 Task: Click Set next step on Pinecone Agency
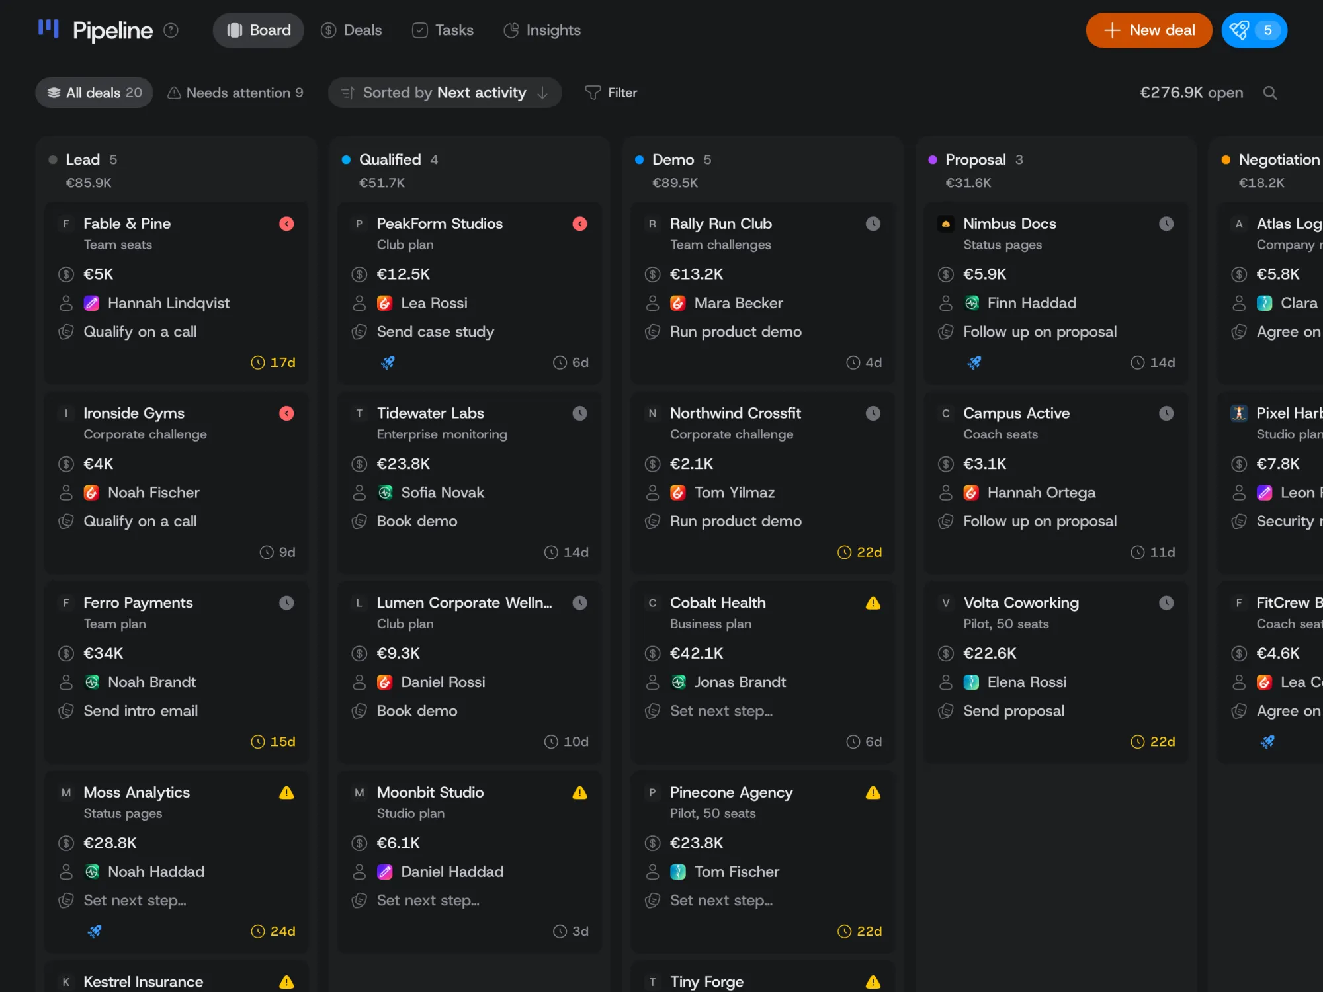[721, 901]
